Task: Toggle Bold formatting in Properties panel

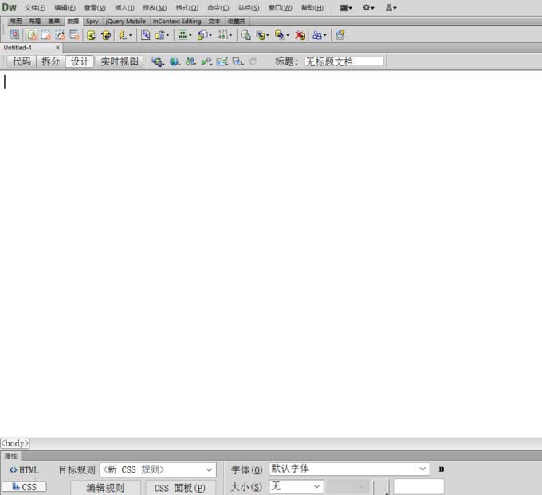Action: point(441,469)
